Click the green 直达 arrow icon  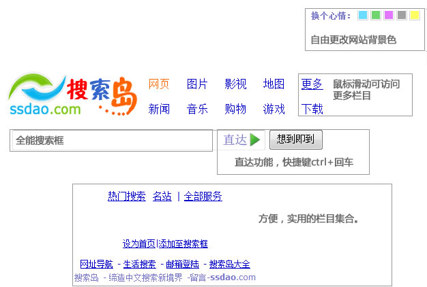point(255,140)
